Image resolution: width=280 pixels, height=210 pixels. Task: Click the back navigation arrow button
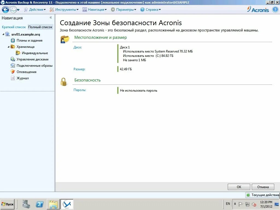5,9
